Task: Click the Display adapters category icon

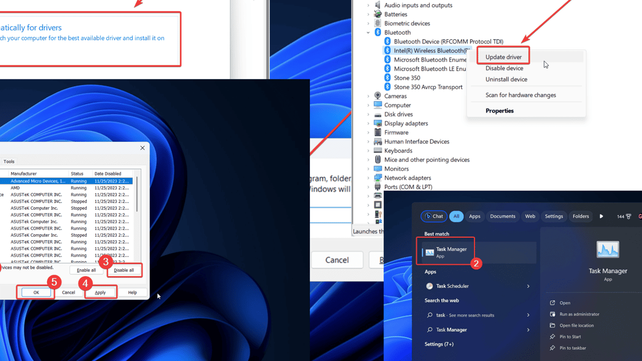Action: 377,123
